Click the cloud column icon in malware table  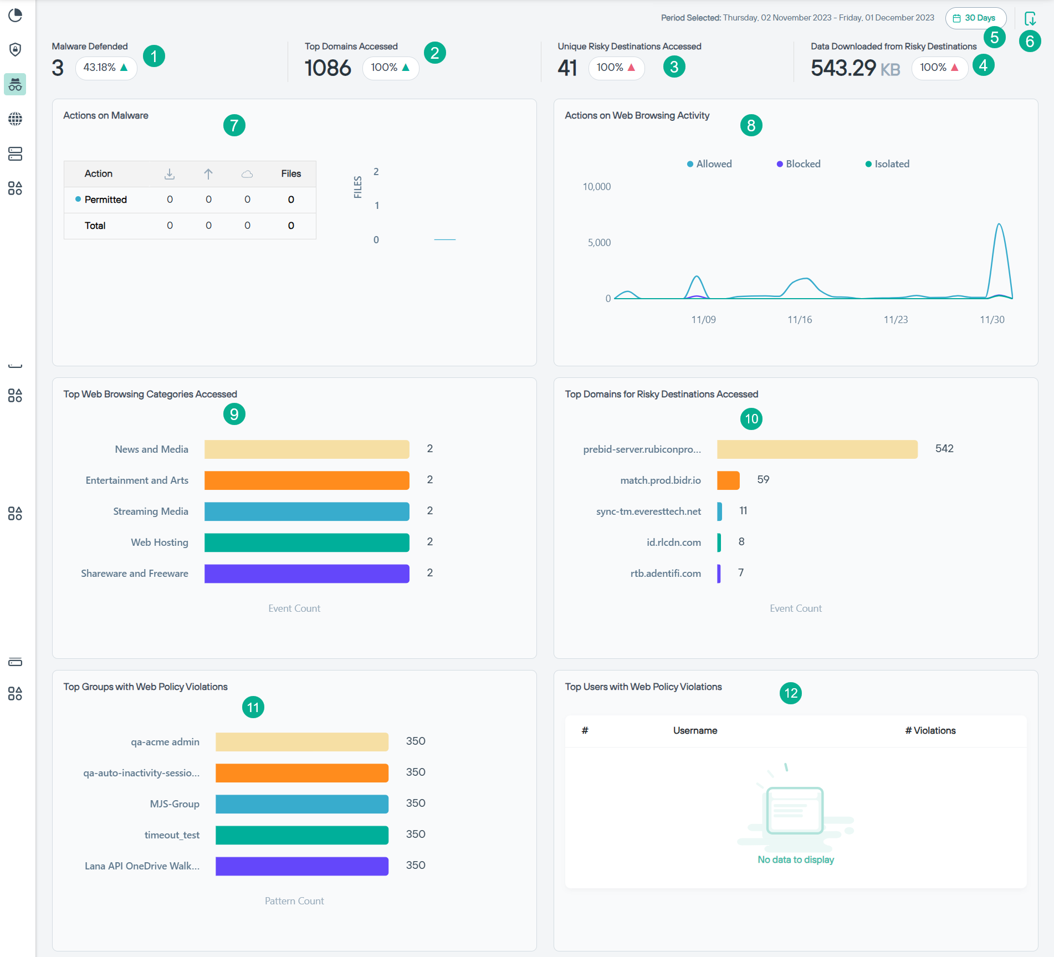tap(247, 174)
